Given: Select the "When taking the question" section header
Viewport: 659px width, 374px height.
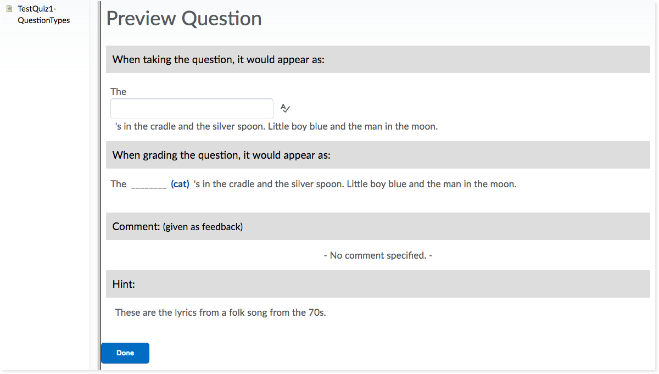Looking at the screenshot, I should coord(218,59).
